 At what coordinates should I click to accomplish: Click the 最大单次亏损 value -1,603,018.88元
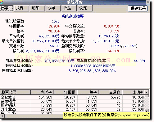point(105,41)
